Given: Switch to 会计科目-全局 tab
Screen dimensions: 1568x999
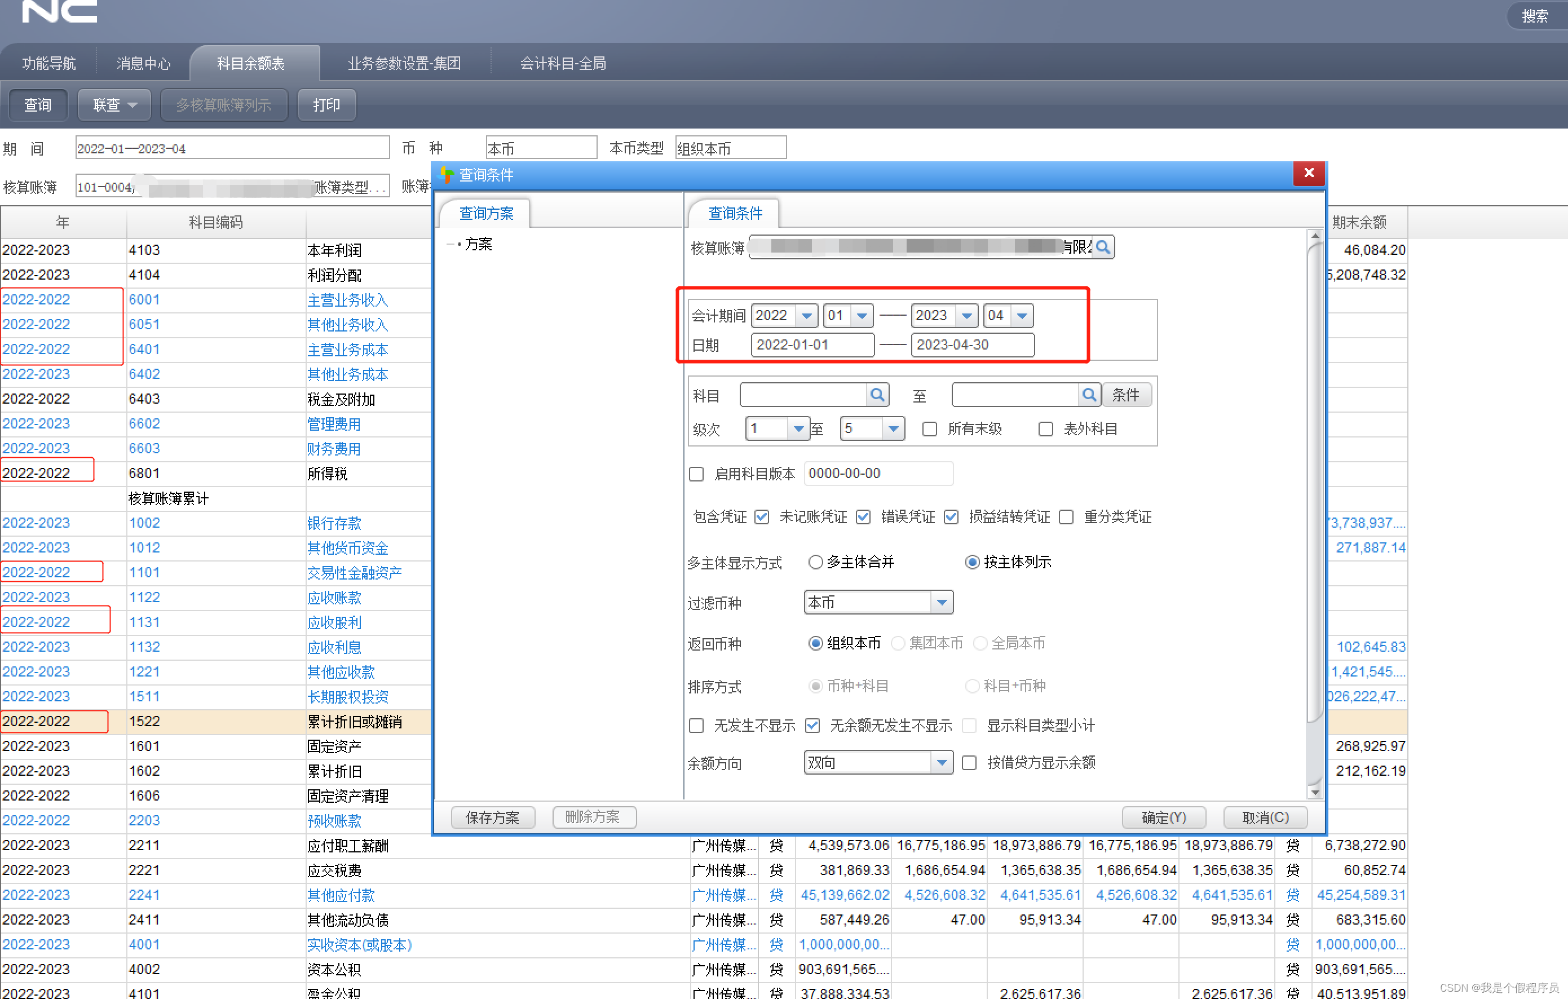Looking at the screenshot, I should (x=563, y=63).
